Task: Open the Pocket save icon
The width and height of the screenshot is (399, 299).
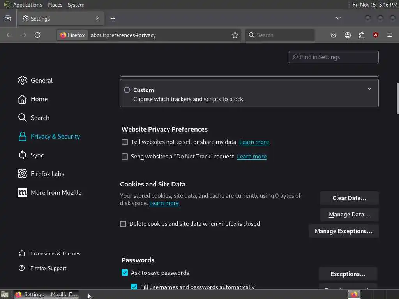Action: (334, 35)
